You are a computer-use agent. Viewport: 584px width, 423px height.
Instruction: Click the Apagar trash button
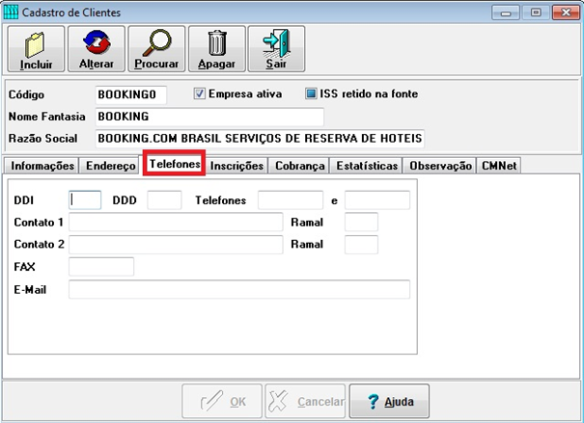pos(217,49)
